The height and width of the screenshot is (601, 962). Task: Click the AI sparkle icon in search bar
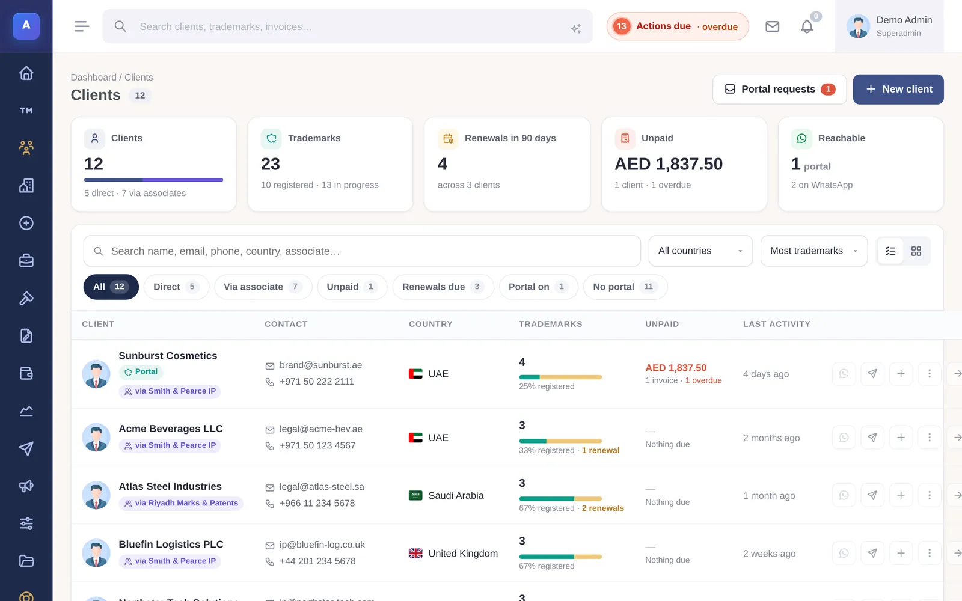[575, 28]
